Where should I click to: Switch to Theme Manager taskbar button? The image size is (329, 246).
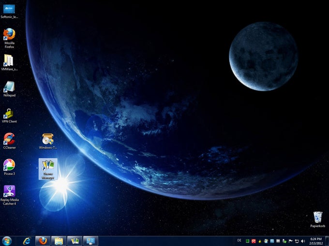75,241
